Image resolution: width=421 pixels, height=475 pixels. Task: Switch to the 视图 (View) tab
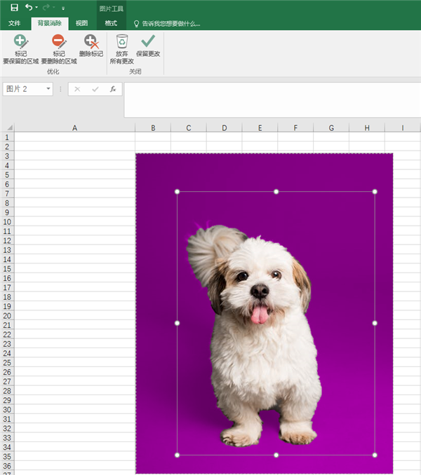81,23
